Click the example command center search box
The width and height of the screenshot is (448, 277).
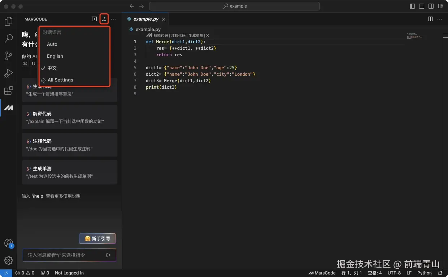pyautogui.click(x=234, y=6)
